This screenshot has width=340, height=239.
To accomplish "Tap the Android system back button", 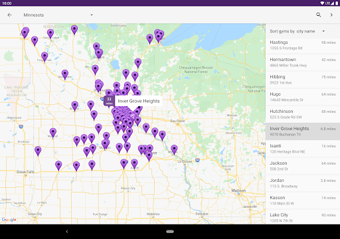I will (67, 232).
